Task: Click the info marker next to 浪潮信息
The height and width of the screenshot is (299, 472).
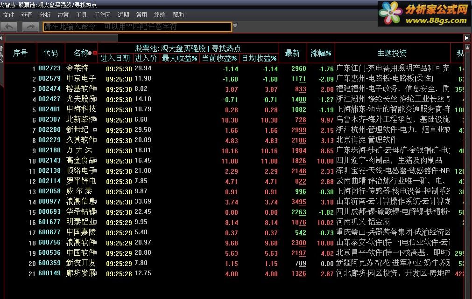Action: point(95,202)
